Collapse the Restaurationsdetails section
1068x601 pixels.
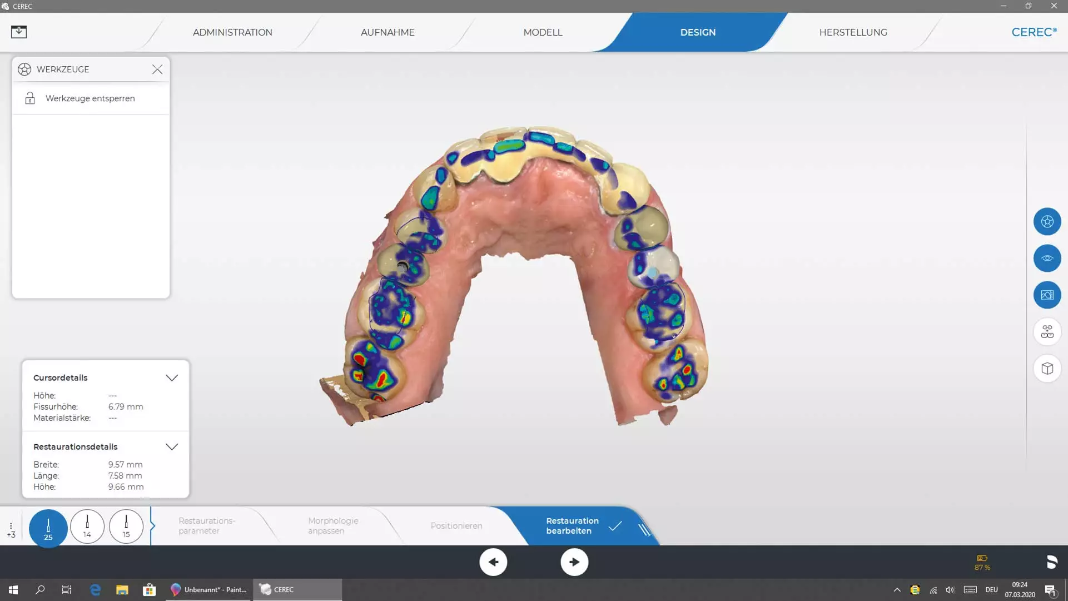[x=171, y=447]
